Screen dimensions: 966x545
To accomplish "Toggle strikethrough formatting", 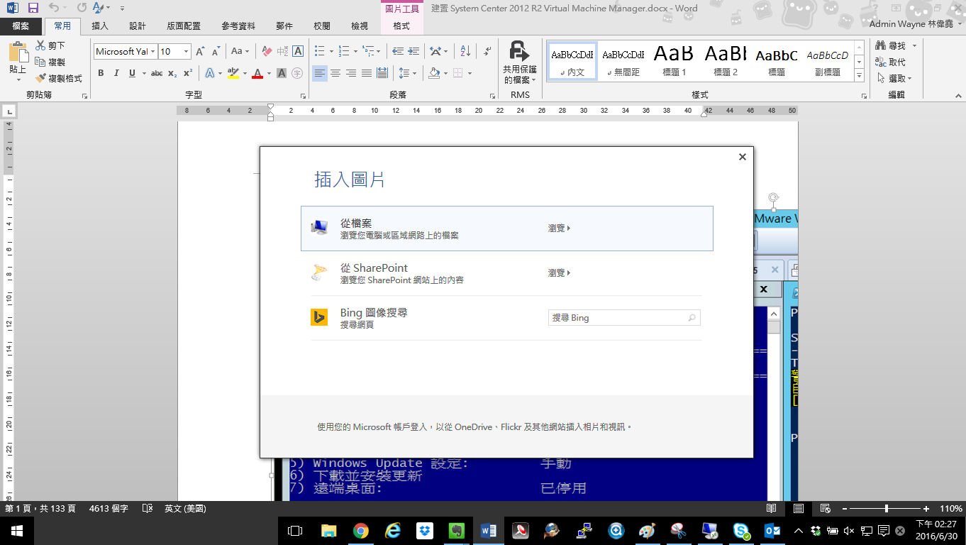I will point(157,73).
